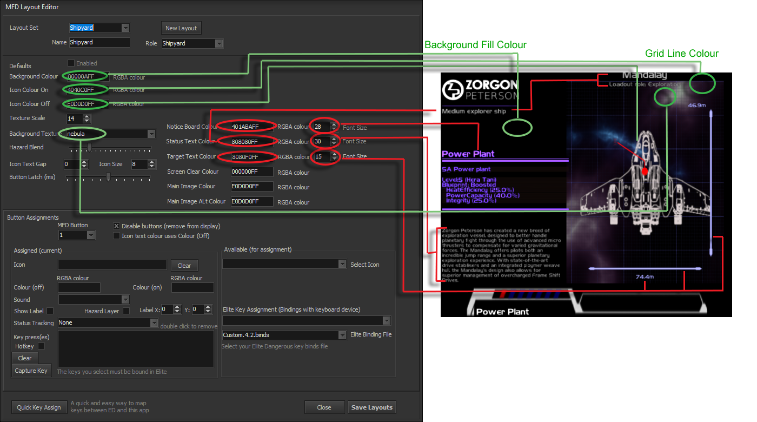The image size is (757, 422).
Task: Toggle the Defaults Enabled checkbox
Action: pos(71,63)
